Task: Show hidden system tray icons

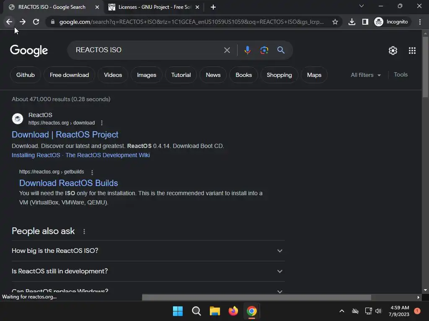Action: pos(342,311)
